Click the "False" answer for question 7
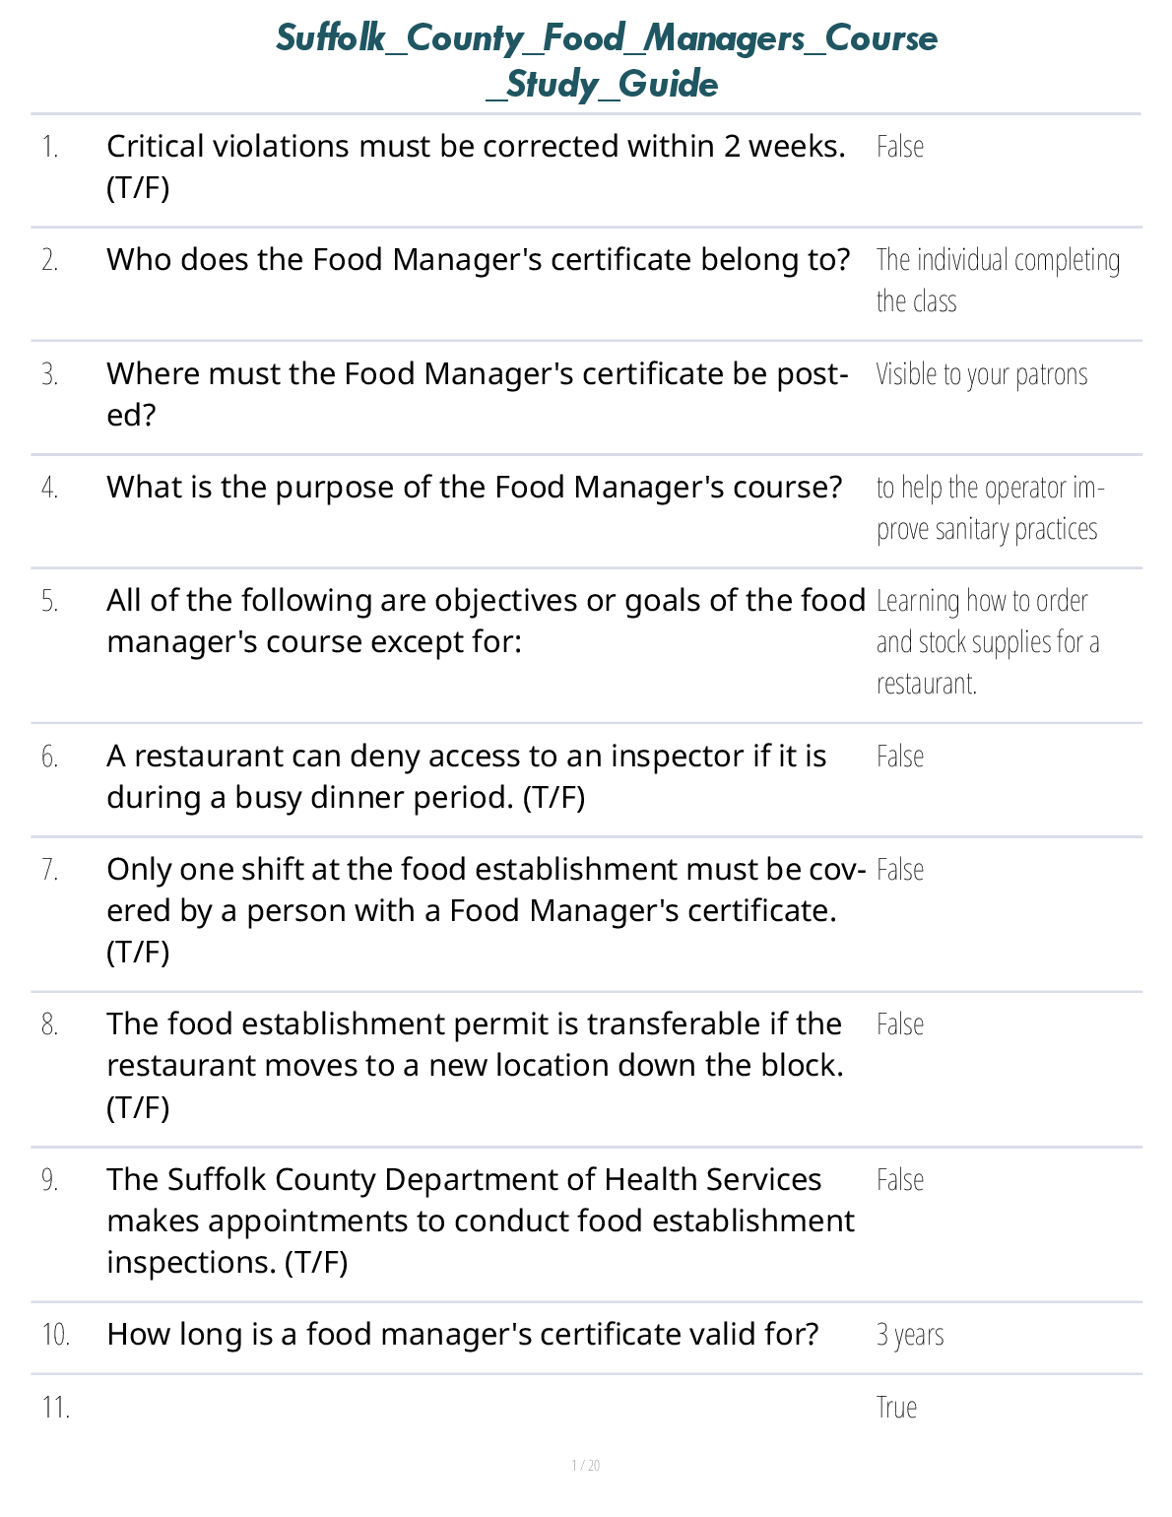The width and height of the screenshot is (1172, 1517). pyautogui.click(x=899, y=871)
